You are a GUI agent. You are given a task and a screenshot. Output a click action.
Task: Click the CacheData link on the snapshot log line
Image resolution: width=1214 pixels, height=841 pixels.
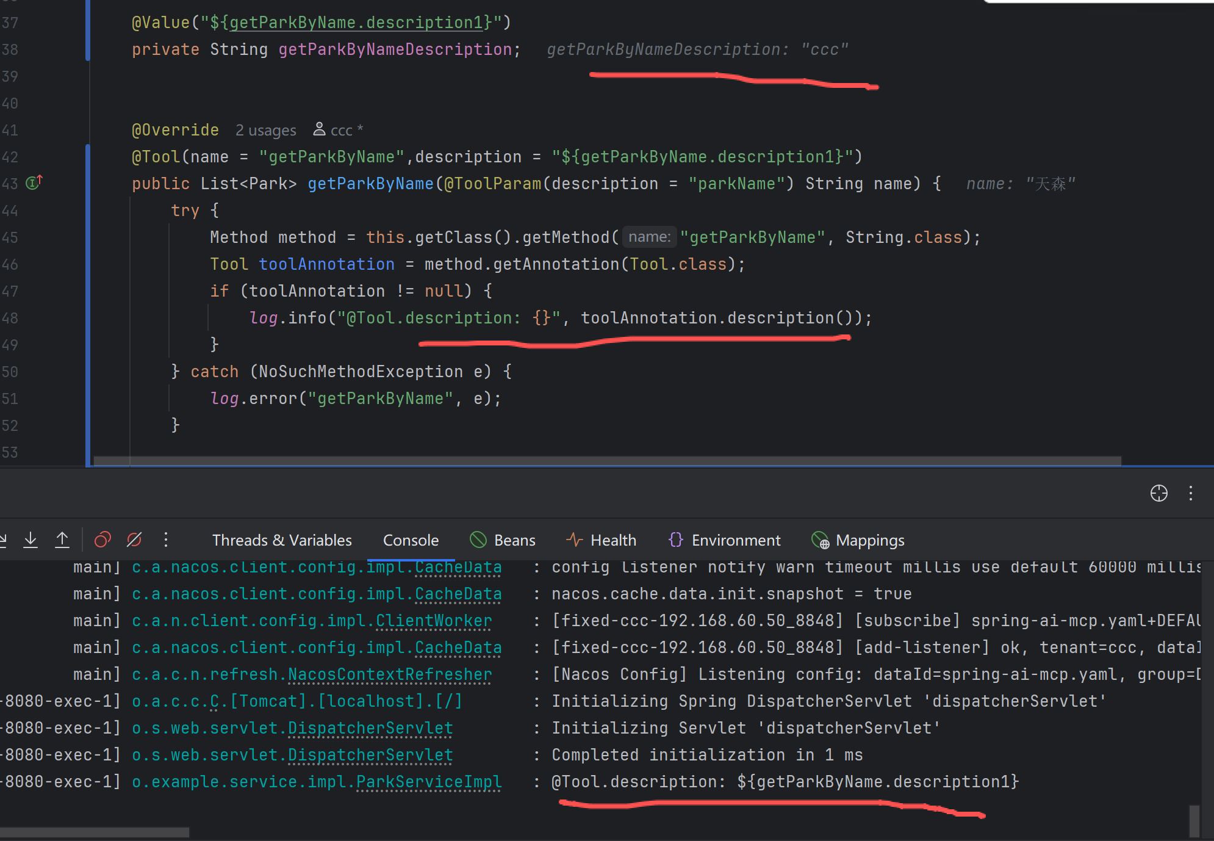458,594
